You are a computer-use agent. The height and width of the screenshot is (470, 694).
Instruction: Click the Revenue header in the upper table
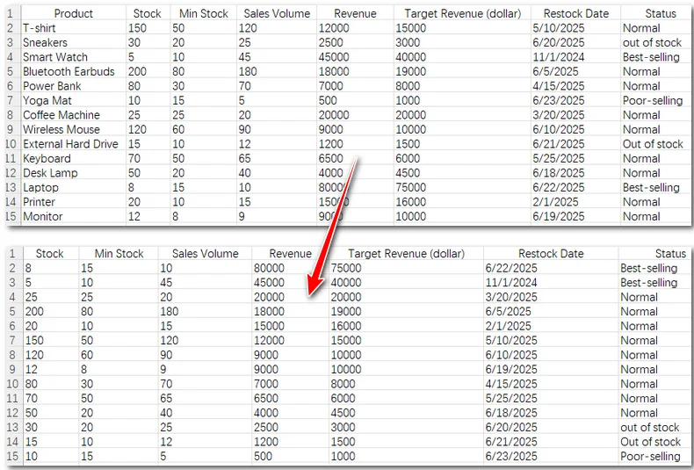coord(355,13)
